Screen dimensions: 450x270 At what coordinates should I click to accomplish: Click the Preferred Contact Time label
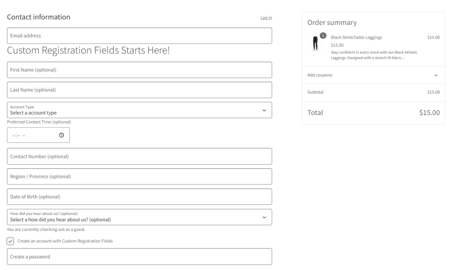tap(39, 122)
